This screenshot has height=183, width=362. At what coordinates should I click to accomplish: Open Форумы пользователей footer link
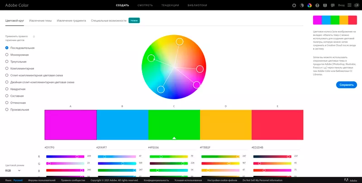(42, 180)
